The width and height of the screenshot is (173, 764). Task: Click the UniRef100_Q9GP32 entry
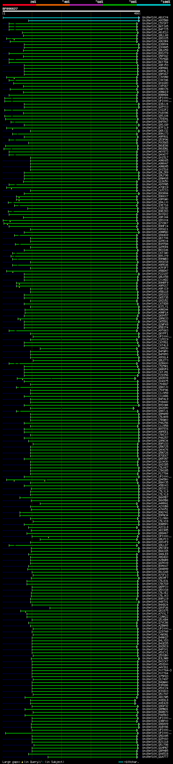pos(155,706)
